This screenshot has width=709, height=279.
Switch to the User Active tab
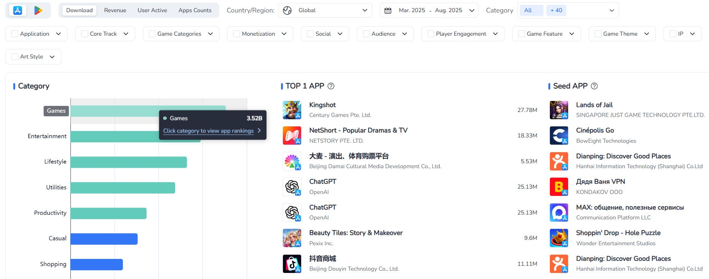click(x=152, y=10)
